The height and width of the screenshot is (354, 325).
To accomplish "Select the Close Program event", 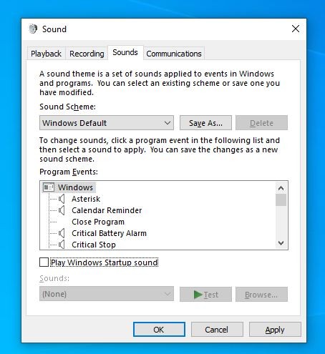I will pyautogui.click(x=98, y=222).
